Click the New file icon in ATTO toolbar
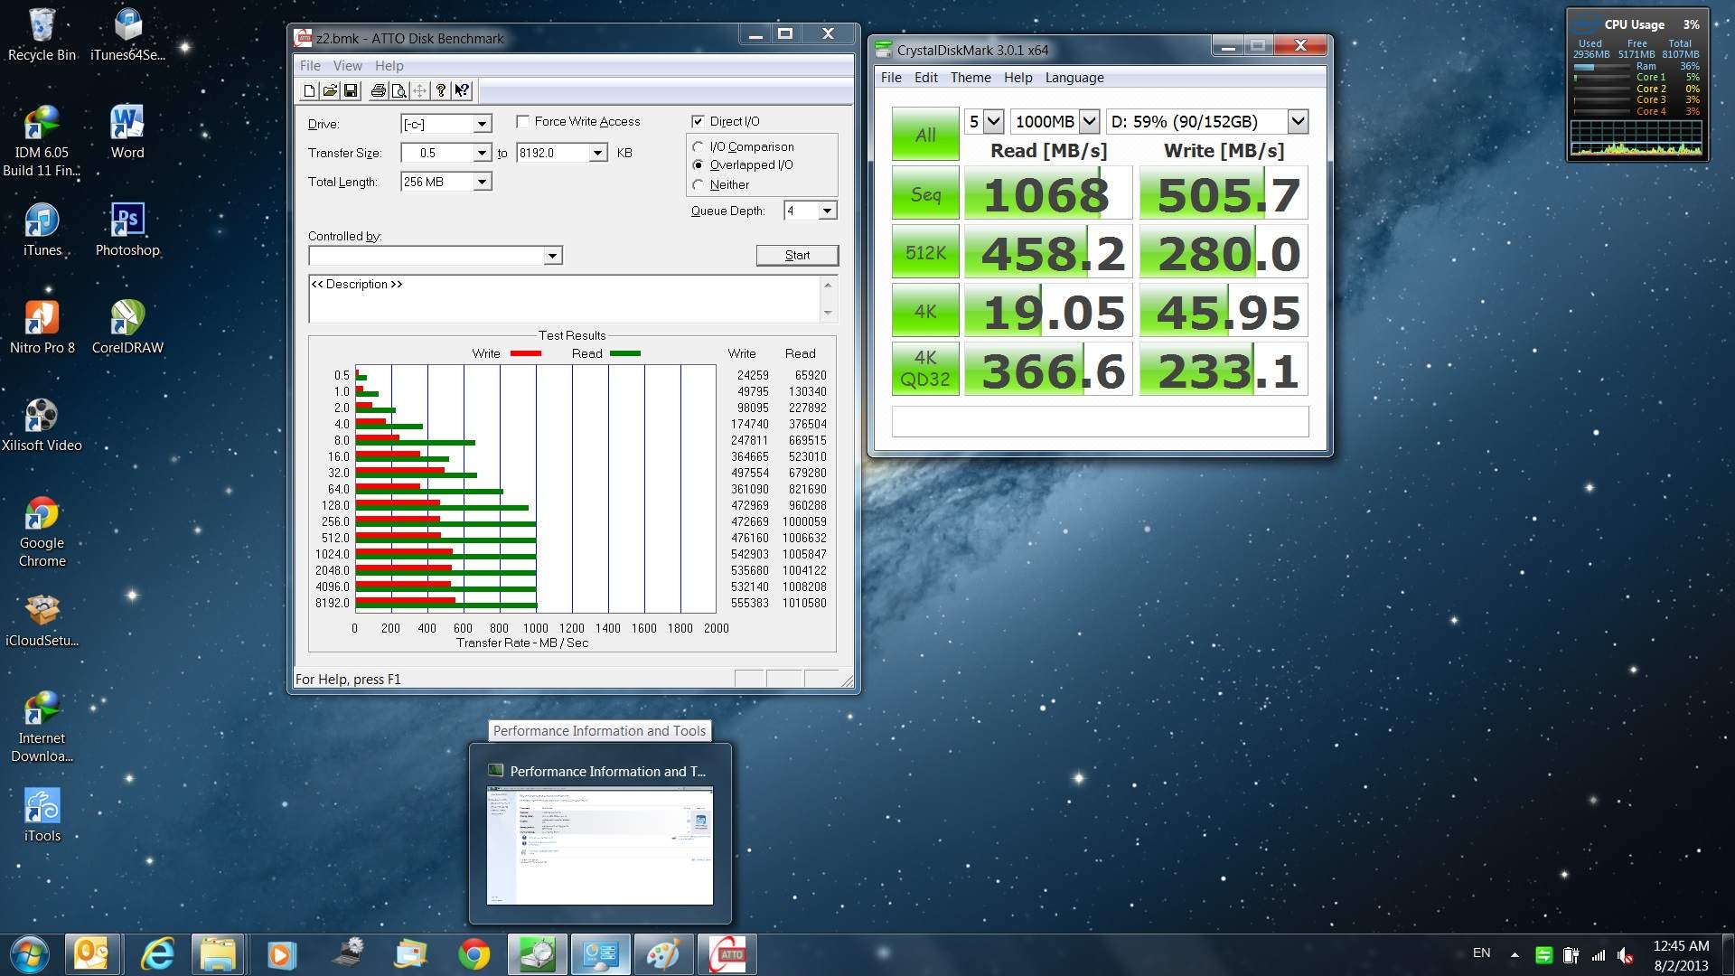This screenshot has width=1735, height=976. tap(309, 90)
